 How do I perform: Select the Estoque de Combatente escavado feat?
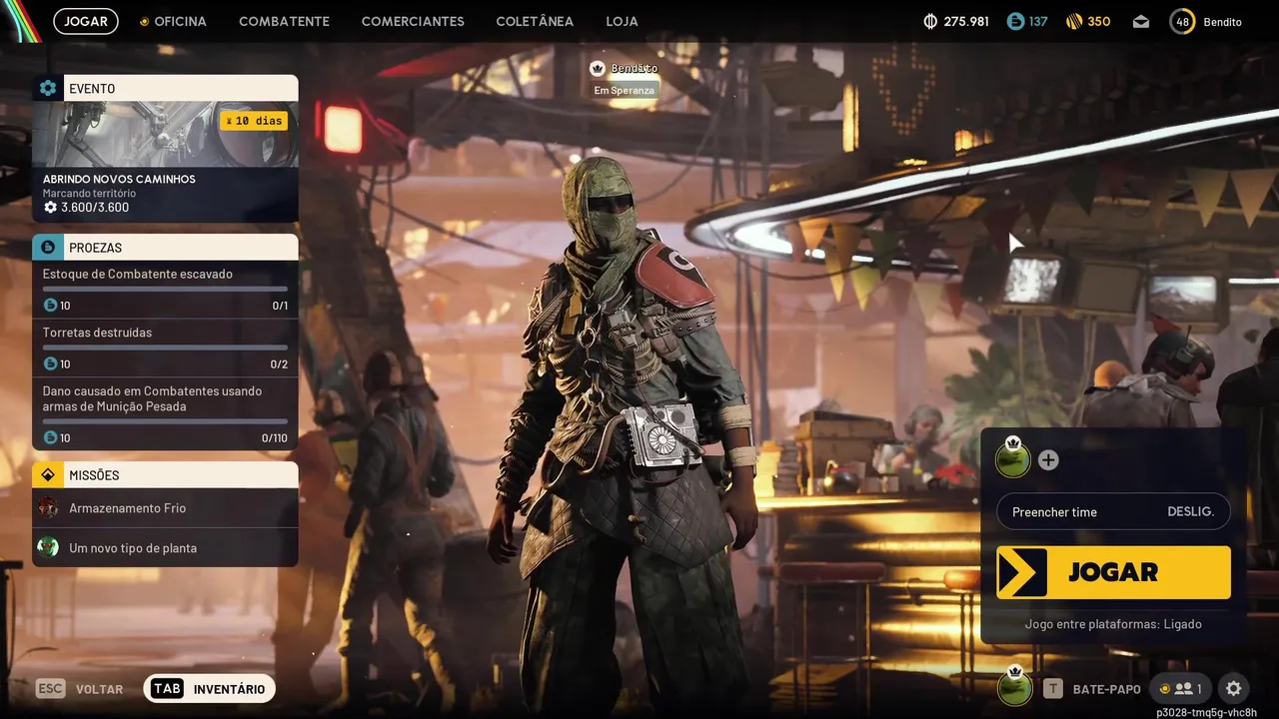click(165, 290)
